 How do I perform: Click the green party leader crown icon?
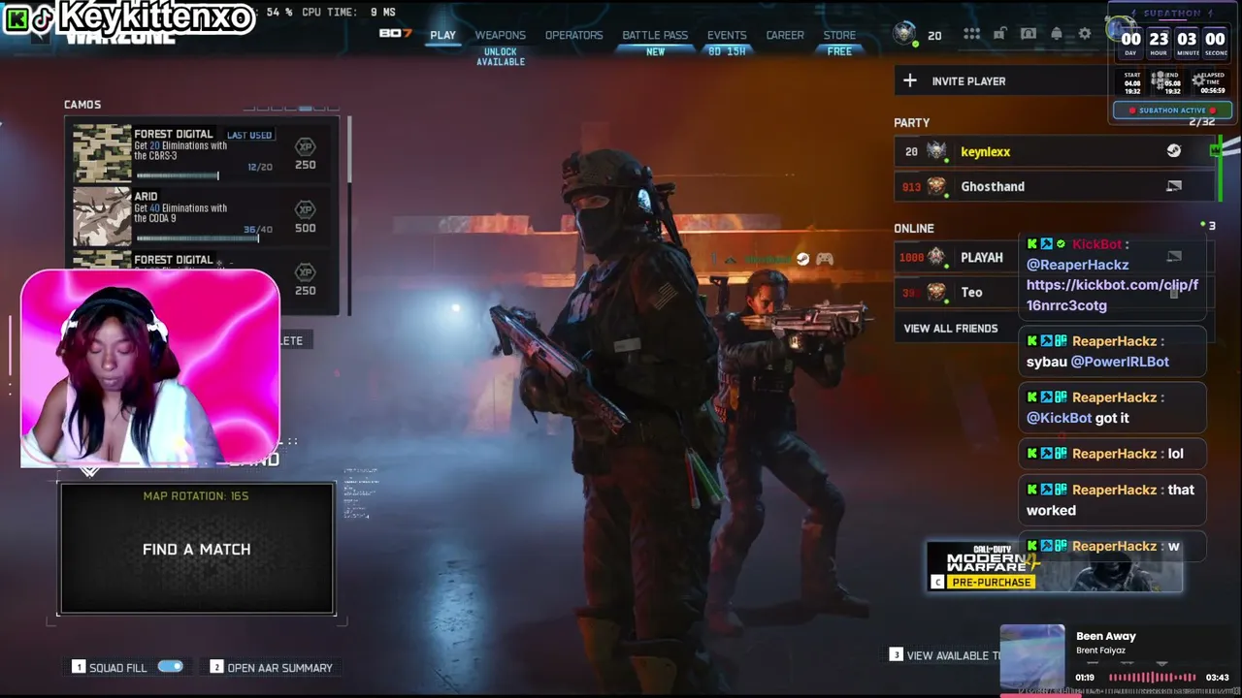click(x=1216, y=150)
